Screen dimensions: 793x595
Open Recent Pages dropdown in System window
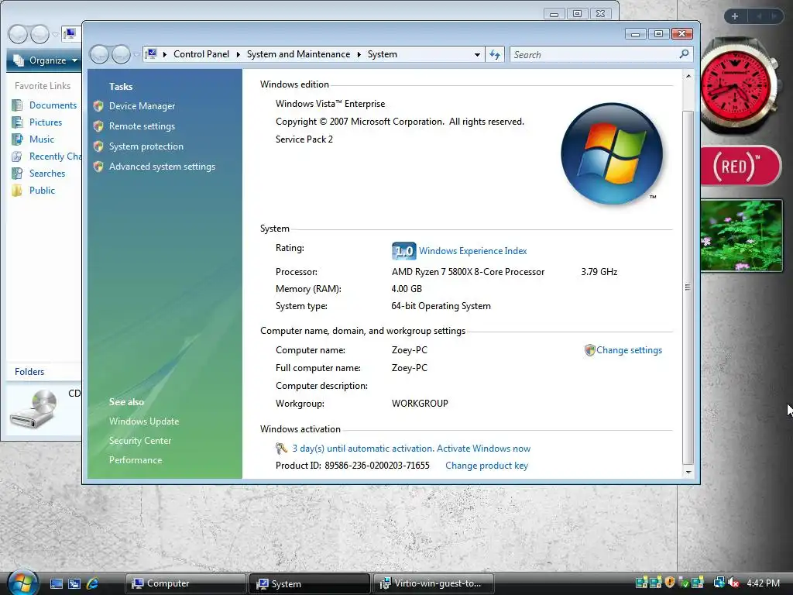[136, 55]
